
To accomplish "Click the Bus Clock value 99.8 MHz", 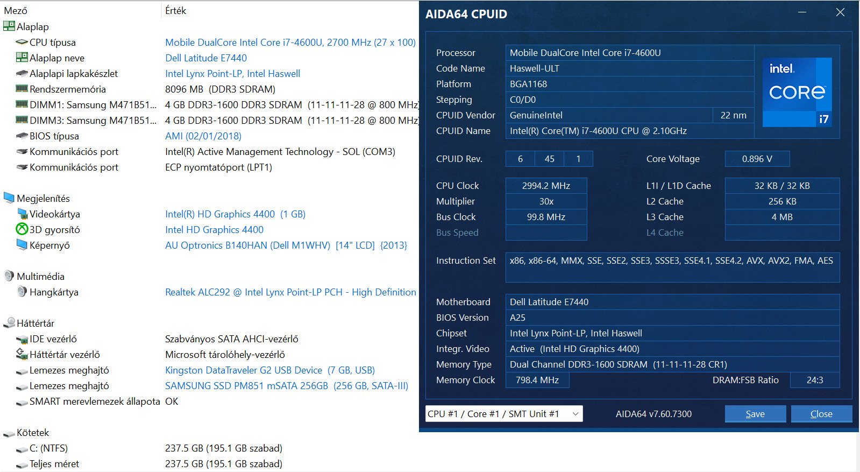I will click(x=546, y=217).
